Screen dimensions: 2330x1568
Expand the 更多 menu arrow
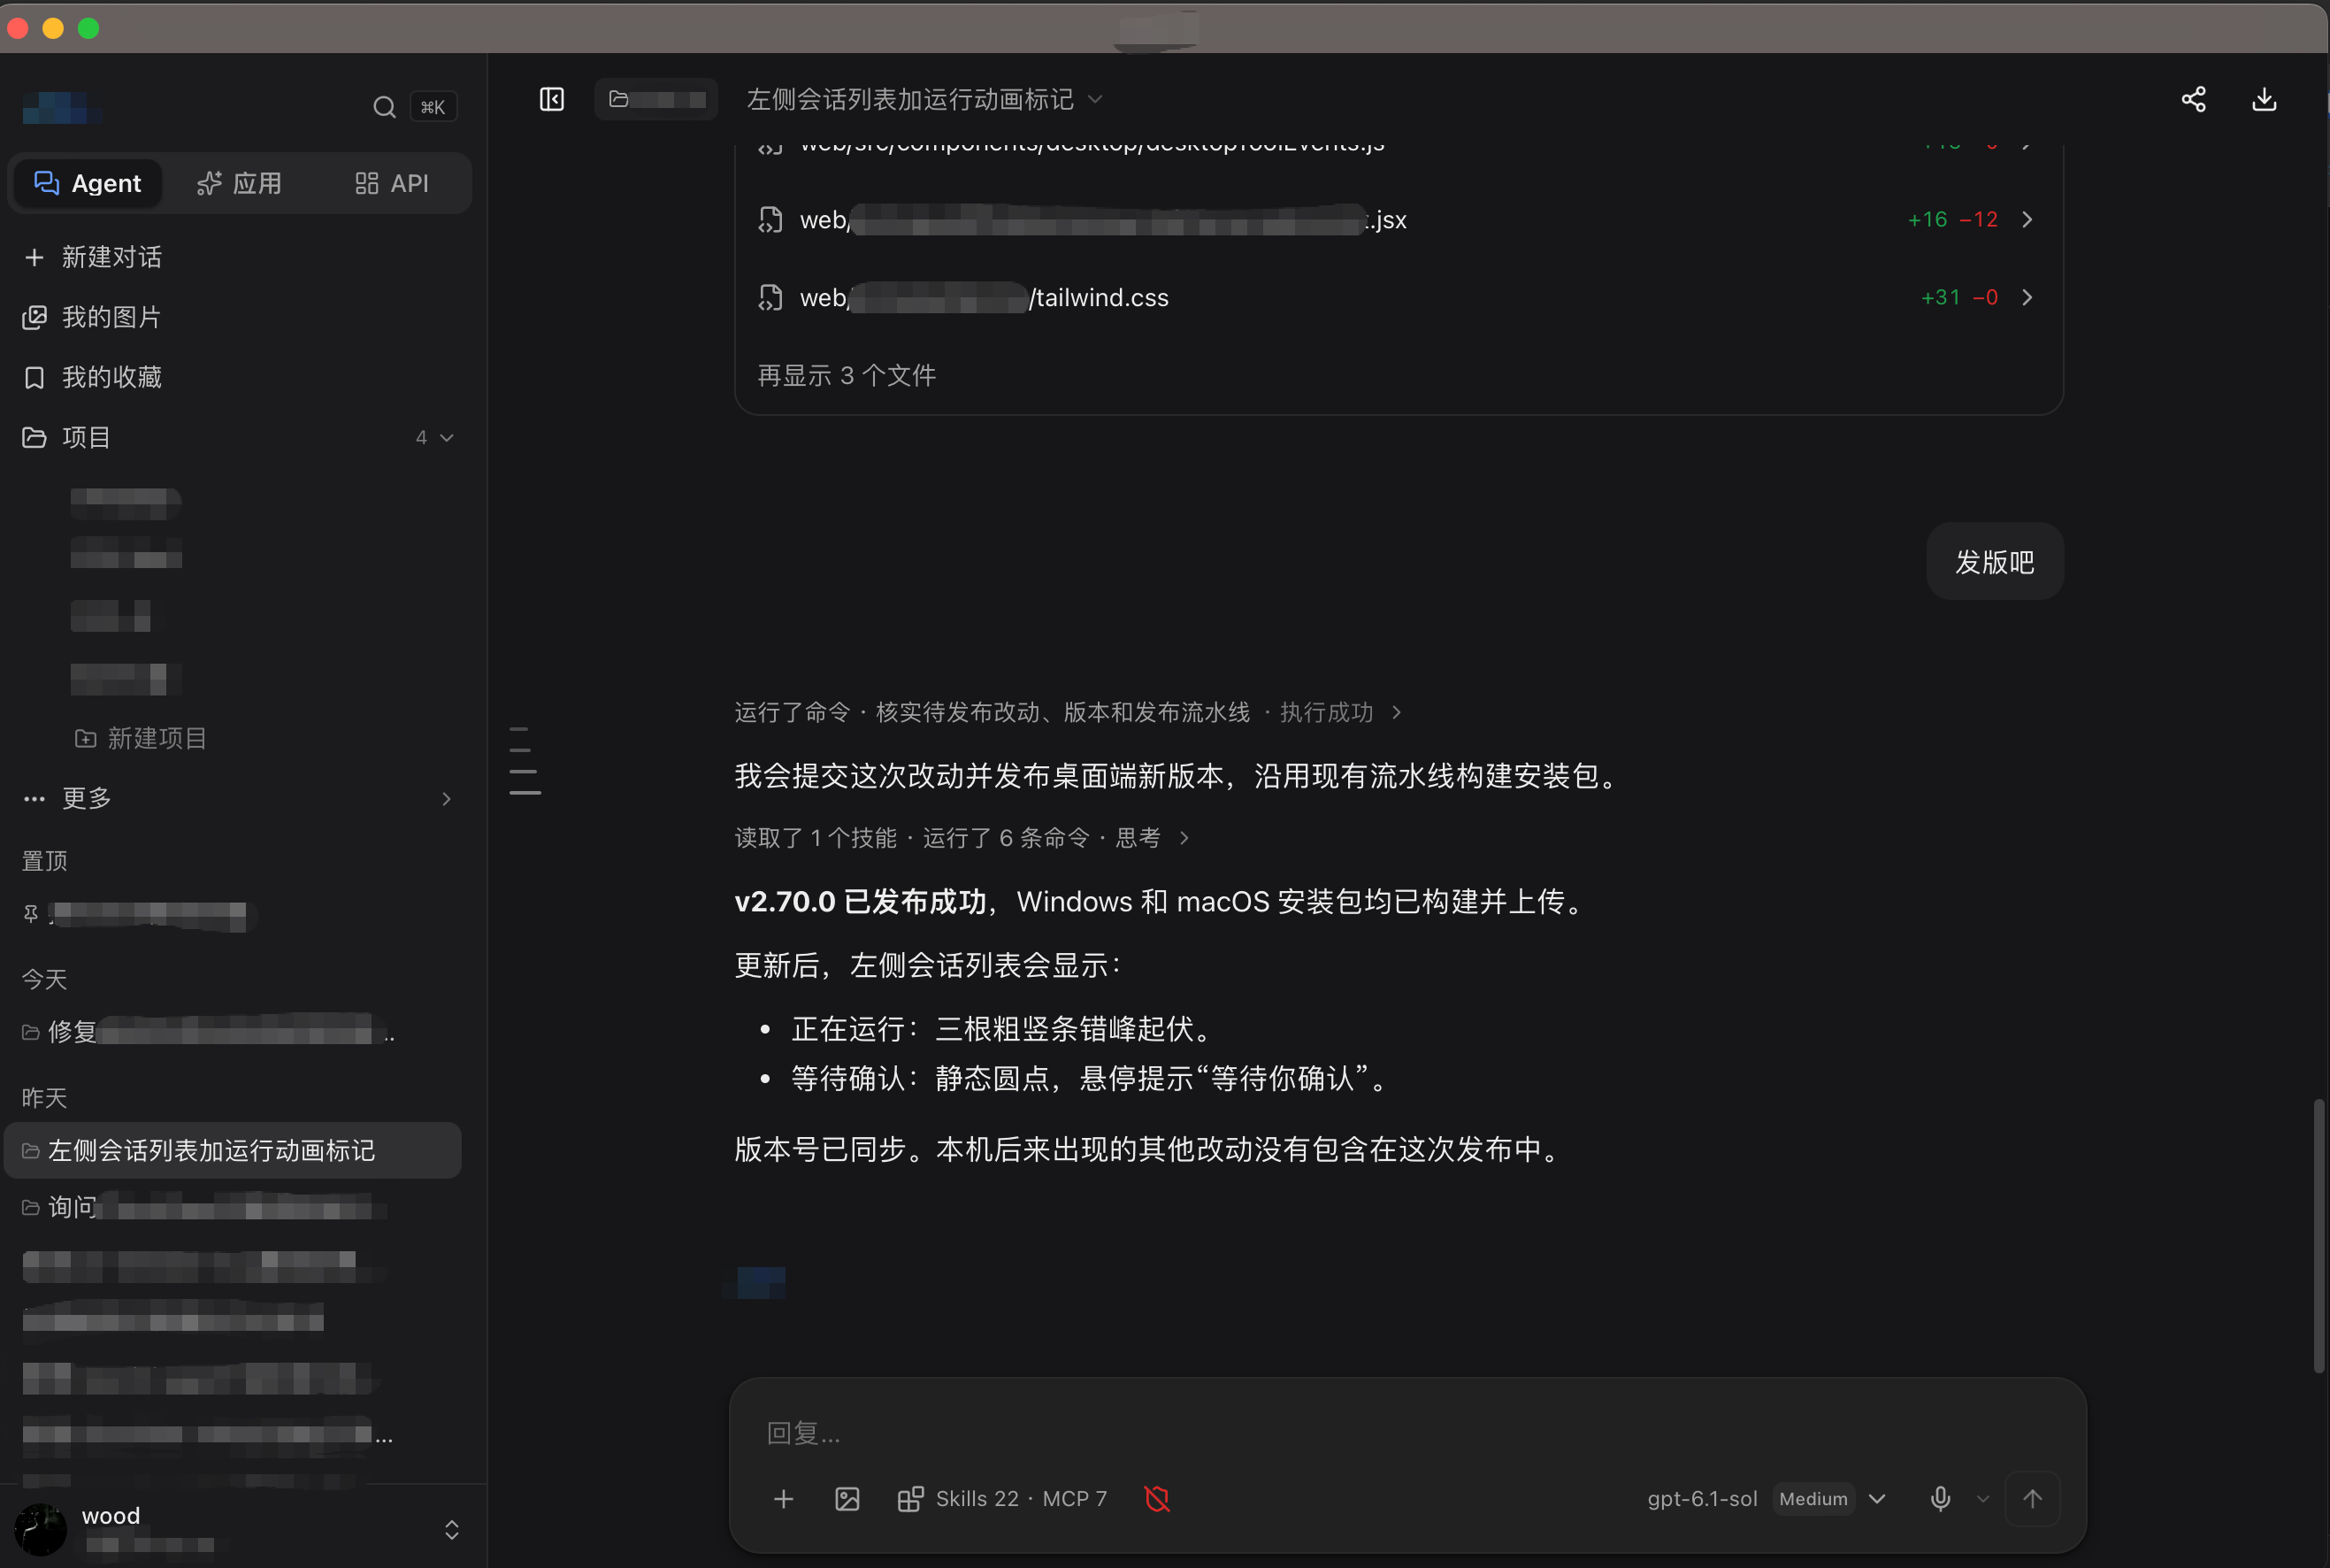point(446,798)
